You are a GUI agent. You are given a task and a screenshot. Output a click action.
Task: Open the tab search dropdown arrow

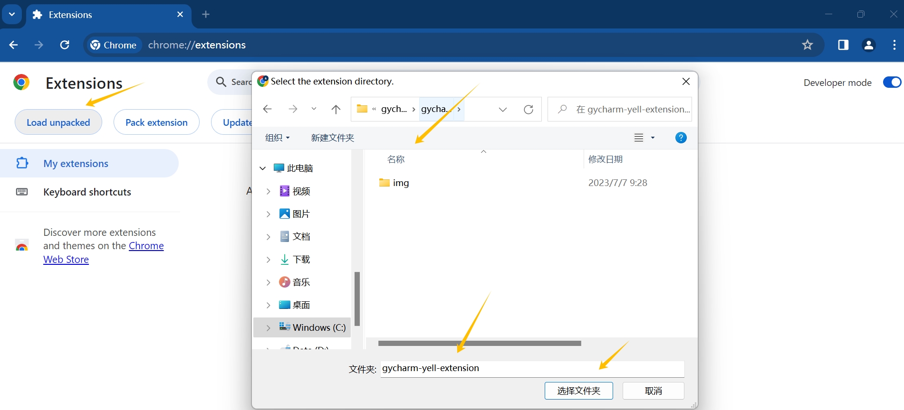(x=12, y=14)
